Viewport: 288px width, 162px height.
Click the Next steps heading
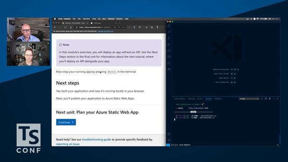click(x=67, y=83)
